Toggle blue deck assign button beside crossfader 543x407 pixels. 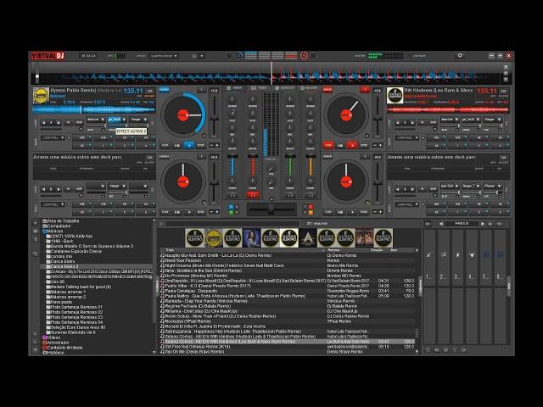coord(231,207)
